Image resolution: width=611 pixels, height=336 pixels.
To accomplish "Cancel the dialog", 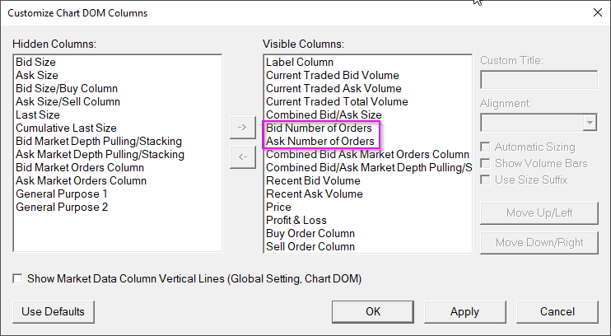I will pyautogui.click(x=557, y=312).
